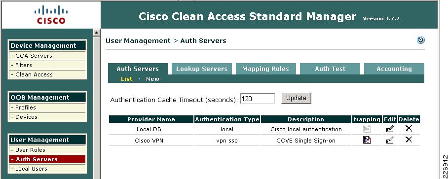Open User Roles in the sidebar
448x179 pixels.
[47, 150]
